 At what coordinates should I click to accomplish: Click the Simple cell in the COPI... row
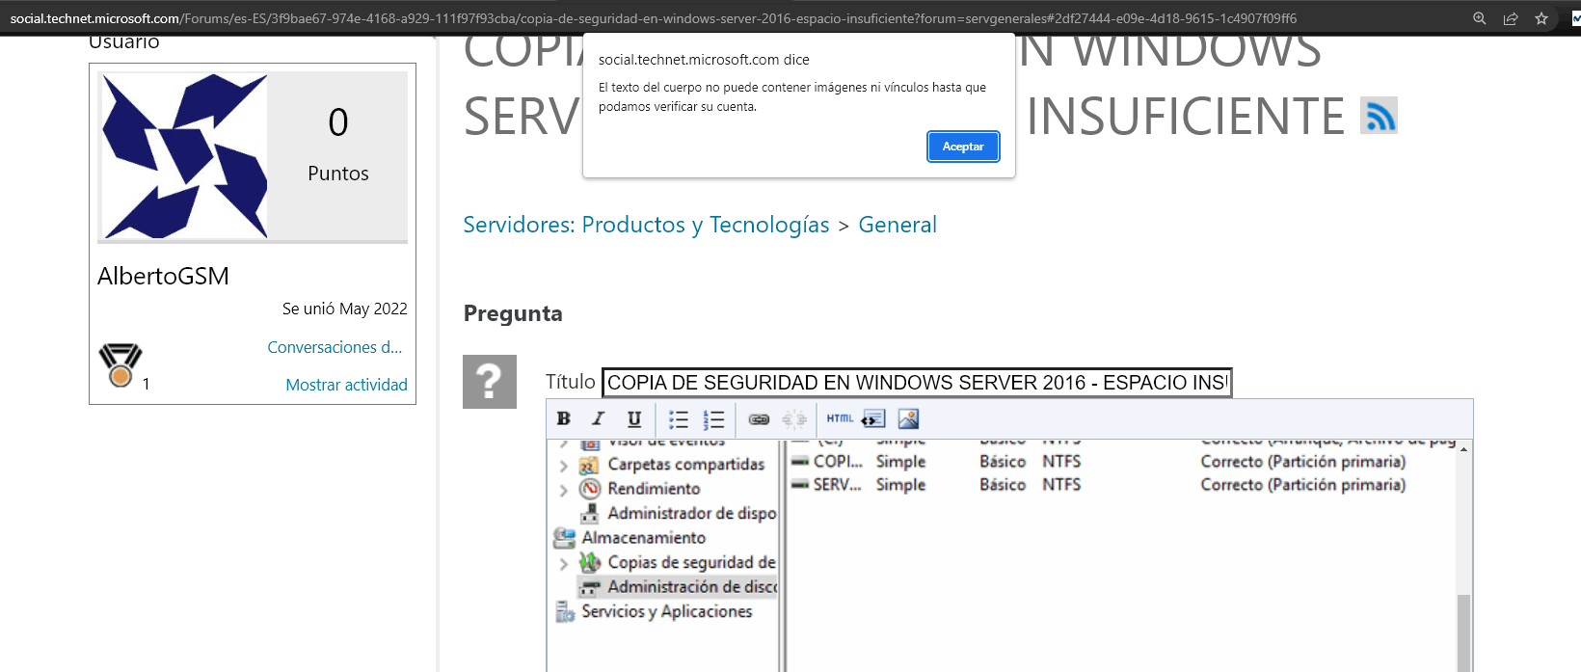click(900, 462)
